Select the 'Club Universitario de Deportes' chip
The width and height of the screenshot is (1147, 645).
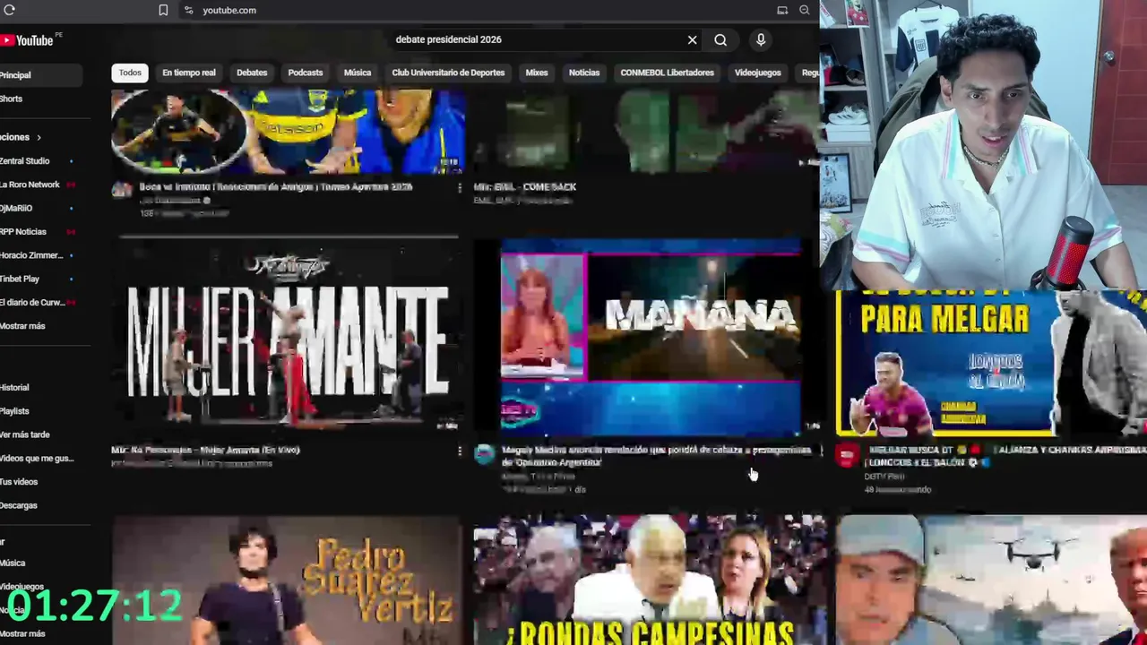[x=448, y=73]
